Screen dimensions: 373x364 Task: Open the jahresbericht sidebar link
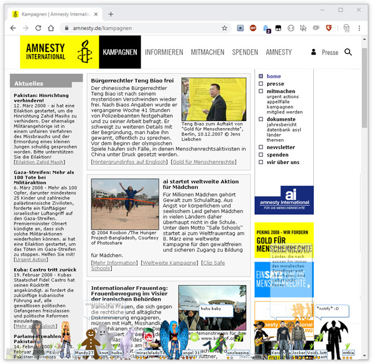point(282,125)
